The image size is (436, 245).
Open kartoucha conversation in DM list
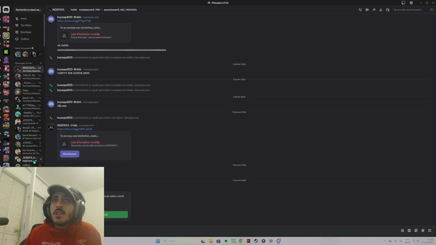(x=29, y=151)
